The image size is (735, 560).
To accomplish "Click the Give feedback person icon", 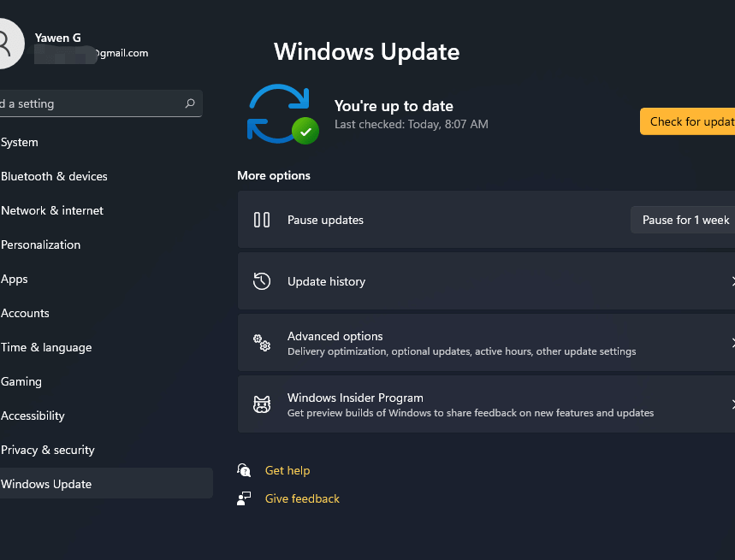I will point(245,498).
